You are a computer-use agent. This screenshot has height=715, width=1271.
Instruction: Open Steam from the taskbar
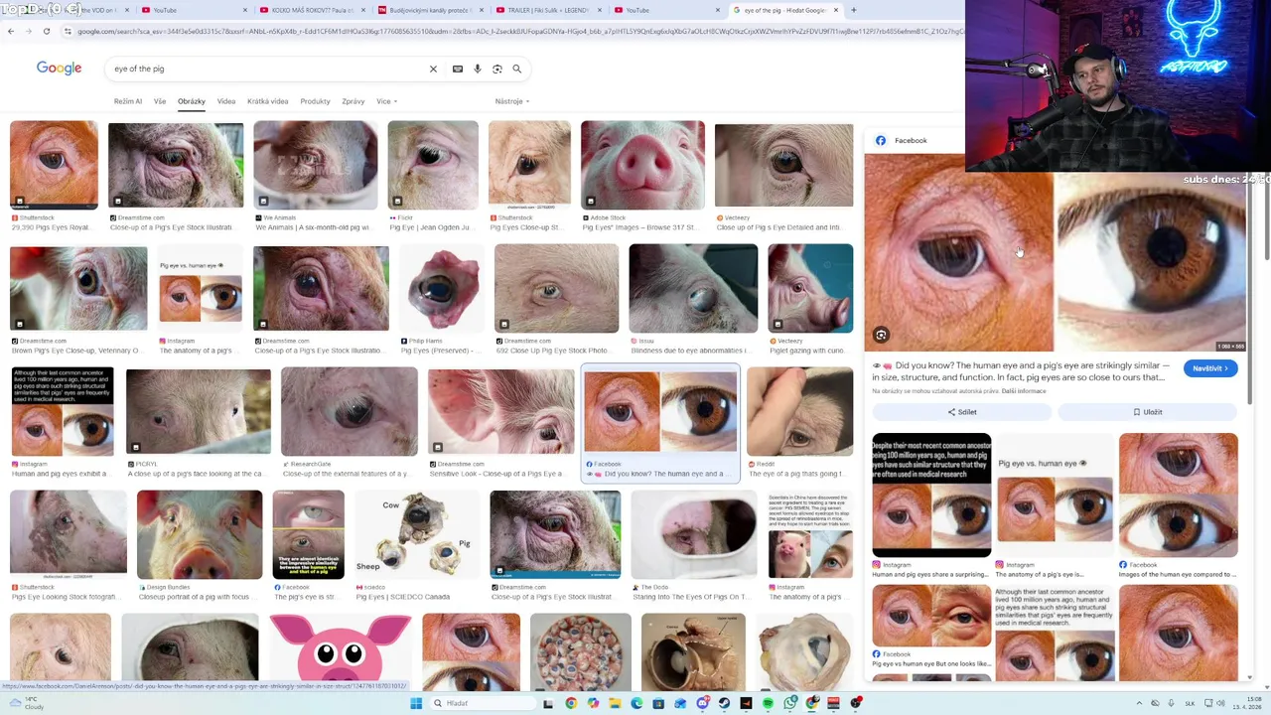point(724,703)
